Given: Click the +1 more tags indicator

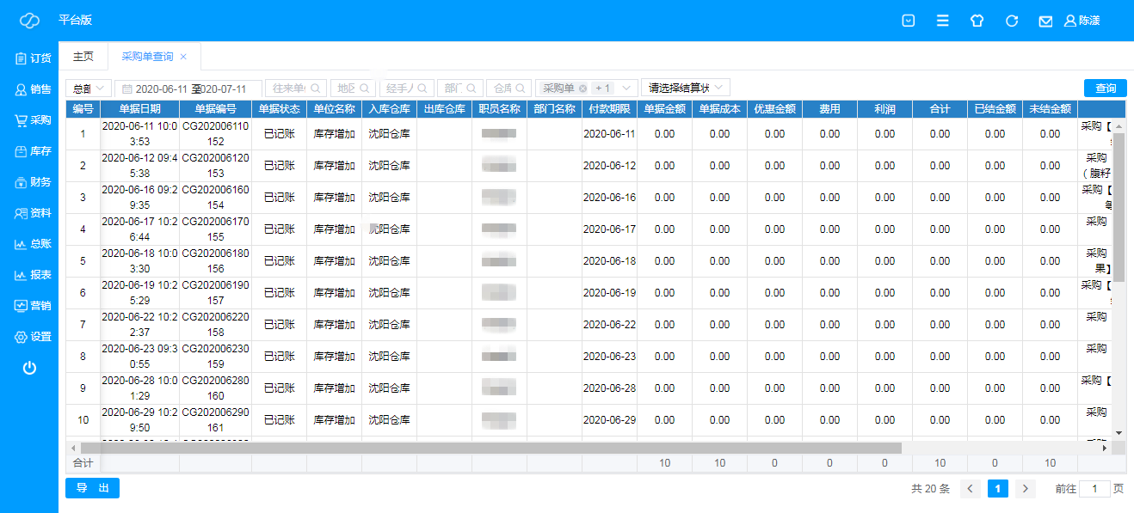Looking at the screenshot, I should coord(602,89).
